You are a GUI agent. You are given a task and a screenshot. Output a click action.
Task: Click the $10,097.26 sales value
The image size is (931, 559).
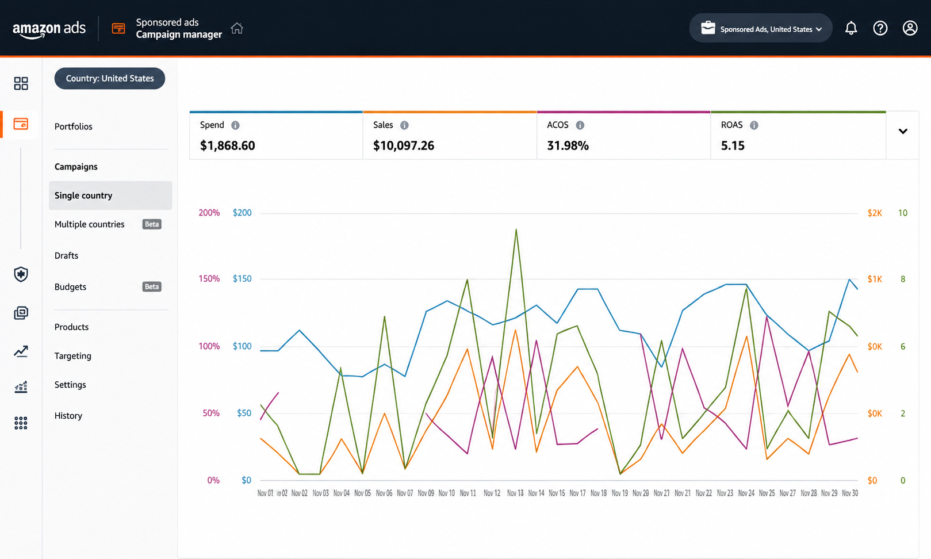404,146
